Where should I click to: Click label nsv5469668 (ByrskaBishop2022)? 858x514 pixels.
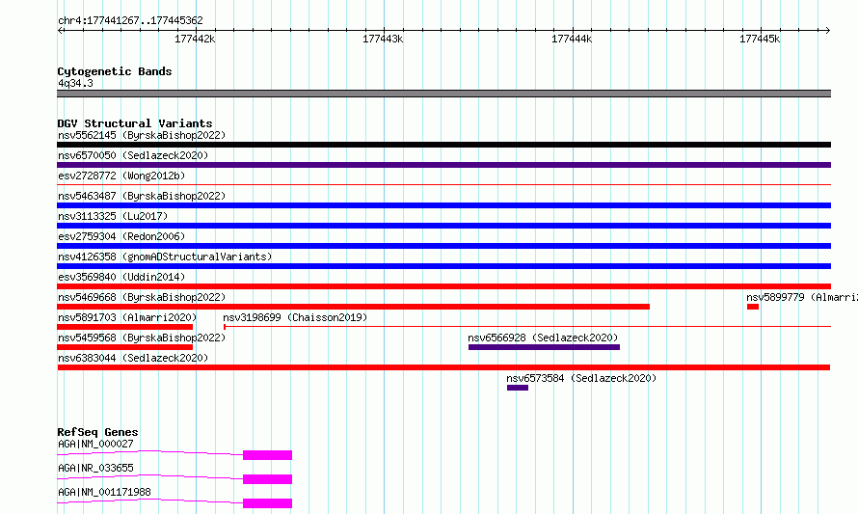(142, 297)
